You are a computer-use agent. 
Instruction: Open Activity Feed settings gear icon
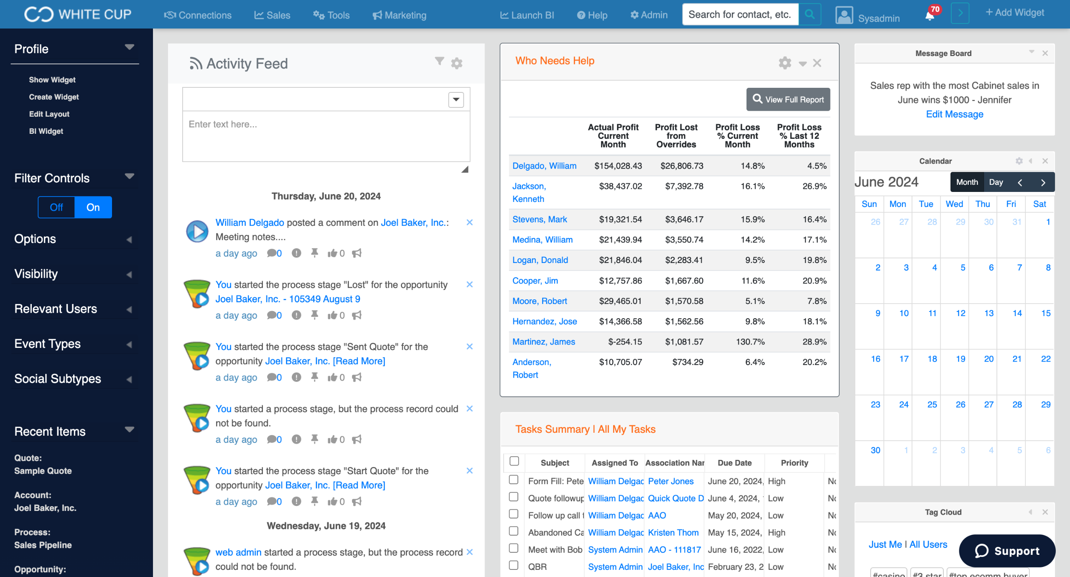(x=456, y=64)
